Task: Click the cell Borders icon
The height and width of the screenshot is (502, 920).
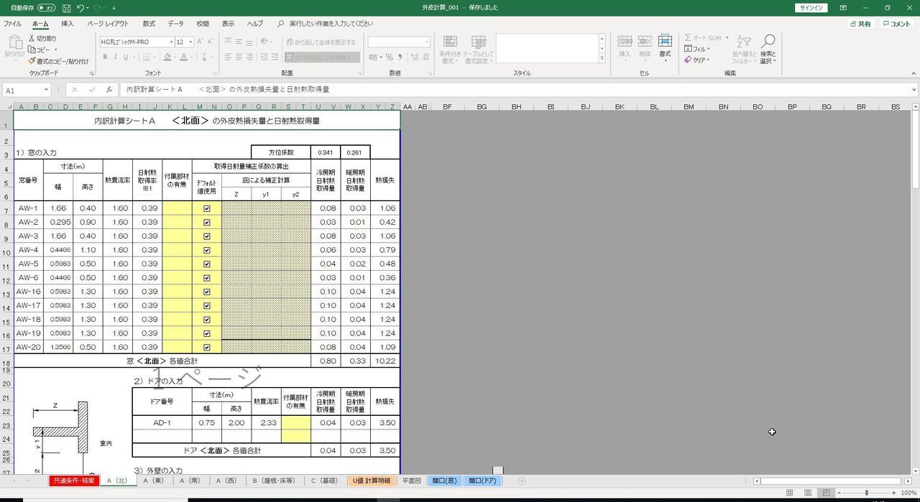Action: click(x=147, y=57)
